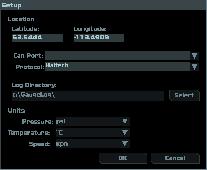Open the Can Port dropdown arrow
The image size is (207, 170).
195,55
